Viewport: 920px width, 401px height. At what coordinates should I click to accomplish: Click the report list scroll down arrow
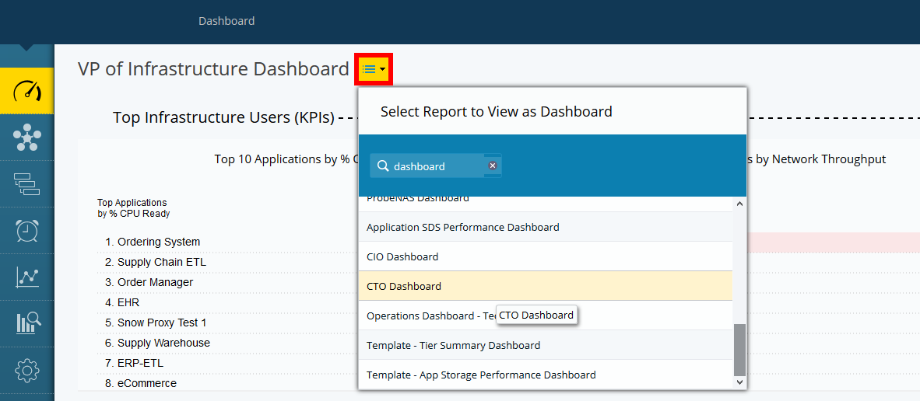tap(739, 382)
